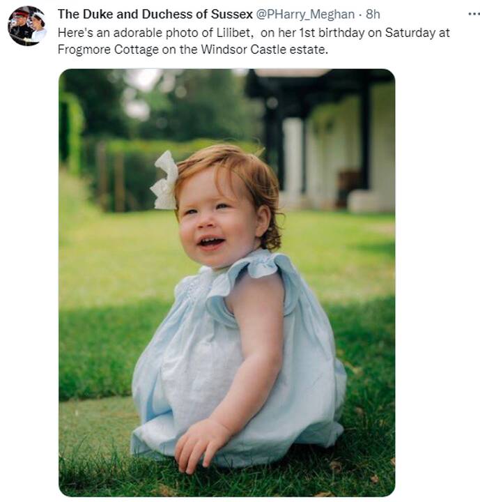Click Frogmore Cottage in the tweet text
This screenshot has width=480, height=502.
[108, 50]
